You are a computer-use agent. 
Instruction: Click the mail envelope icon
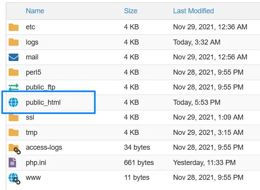(14, 57)
